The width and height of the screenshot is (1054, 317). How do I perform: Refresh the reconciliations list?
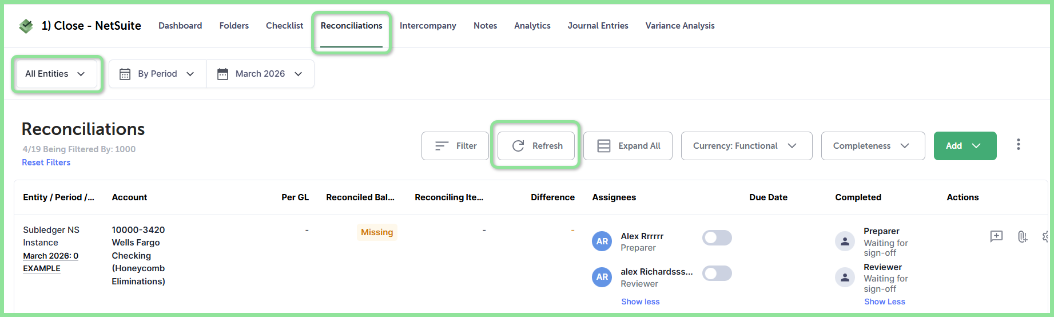[536, 146]
